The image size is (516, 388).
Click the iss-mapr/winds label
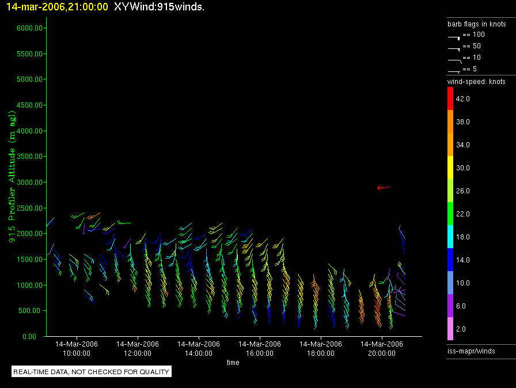pos(471,351)
